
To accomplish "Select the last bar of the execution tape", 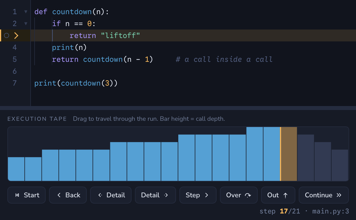I will 340,165.
